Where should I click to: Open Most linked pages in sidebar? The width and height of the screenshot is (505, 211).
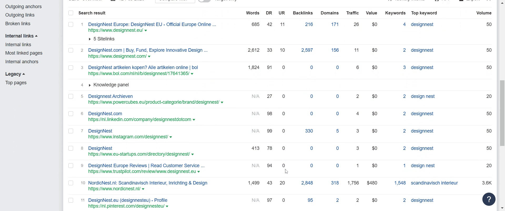(x=24, y=53)
